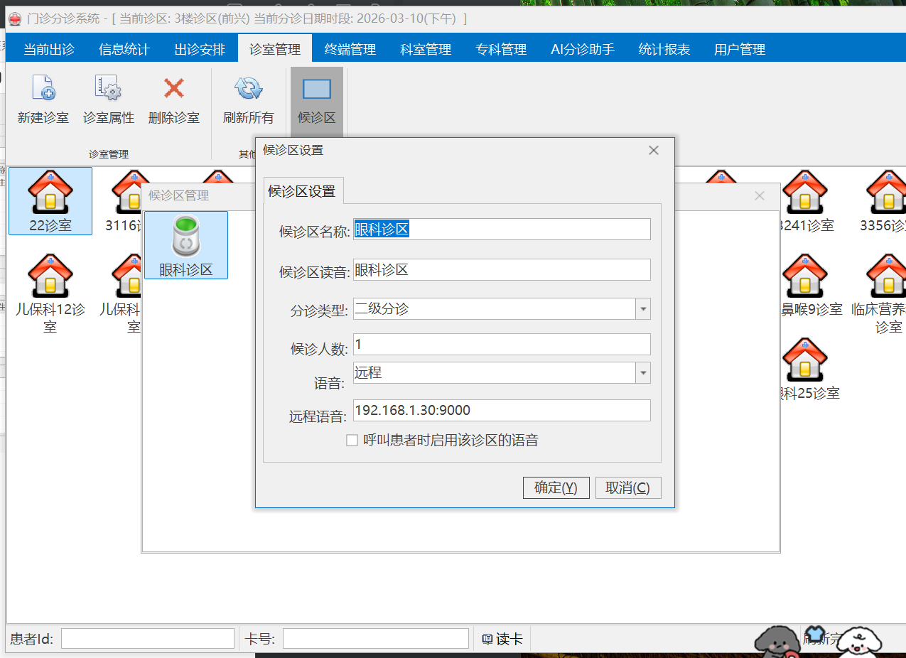This screenshot has height=658, width=906.
Task: Enable 呼叫患者时启用该诊区的语音 checkbox
Action: click(352, 441)
